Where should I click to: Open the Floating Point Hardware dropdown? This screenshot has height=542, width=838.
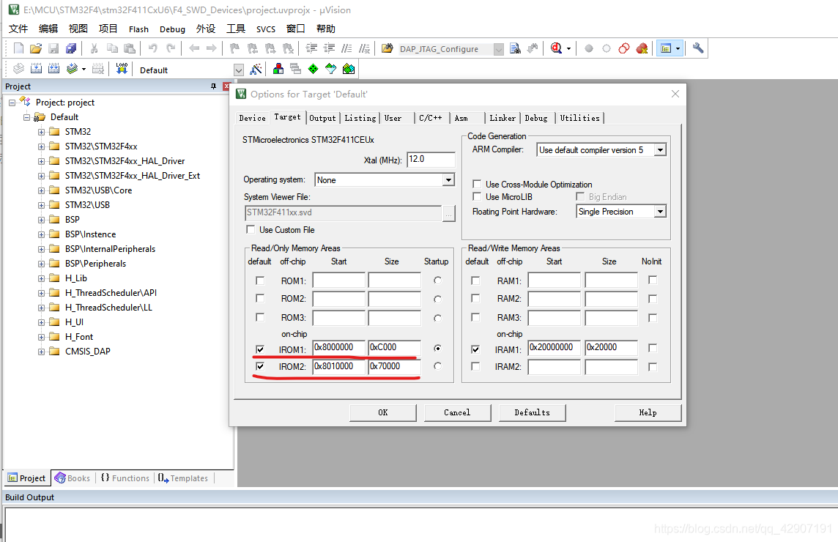tap(660, 212)
